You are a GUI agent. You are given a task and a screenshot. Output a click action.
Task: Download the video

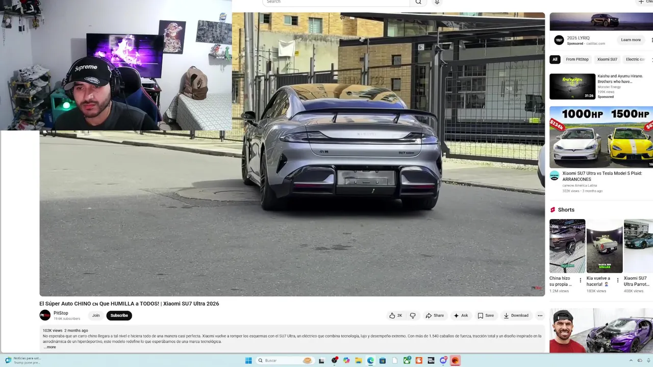[x=516, y=316]
